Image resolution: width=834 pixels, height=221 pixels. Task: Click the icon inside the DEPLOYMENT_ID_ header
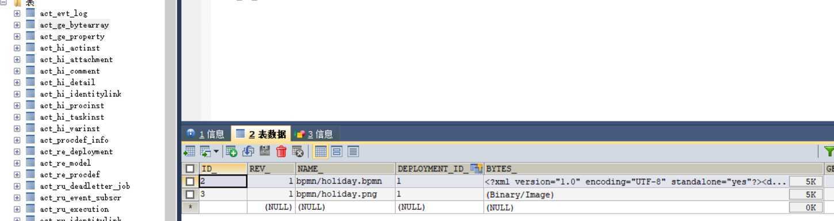tap(476, 169)
